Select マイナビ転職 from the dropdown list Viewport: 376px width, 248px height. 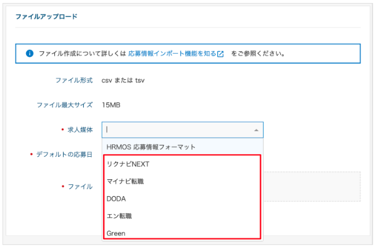click(182, 181)
